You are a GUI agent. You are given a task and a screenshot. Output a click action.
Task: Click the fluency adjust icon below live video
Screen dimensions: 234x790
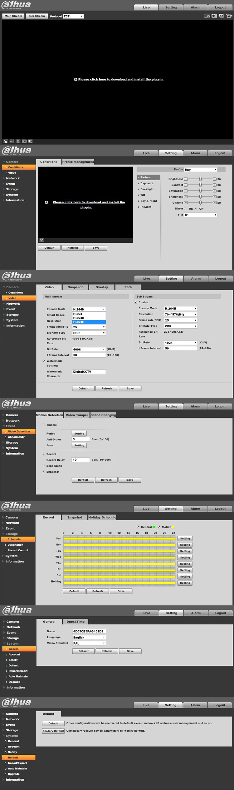click(x=30, y=141)
